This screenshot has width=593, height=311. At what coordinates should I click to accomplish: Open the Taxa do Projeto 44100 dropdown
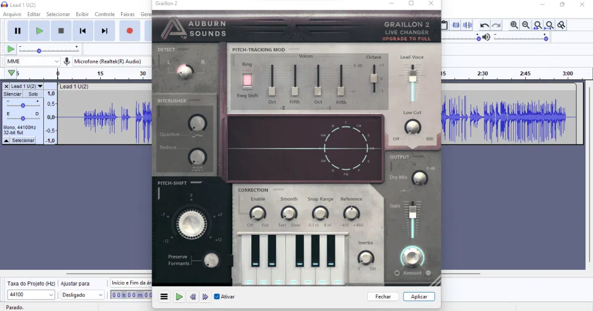(x=31, y=295)
